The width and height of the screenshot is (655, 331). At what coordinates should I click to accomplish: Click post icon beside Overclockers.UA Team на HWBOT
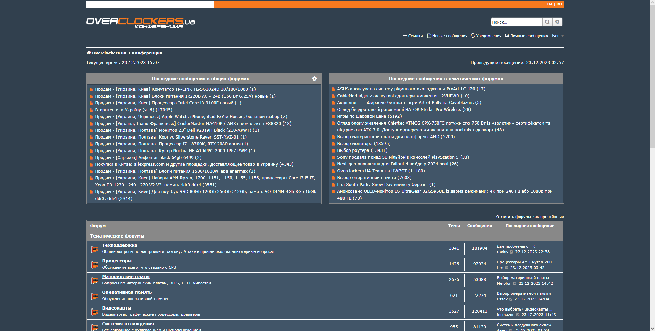pyautogui.click(x=334, y=171)
